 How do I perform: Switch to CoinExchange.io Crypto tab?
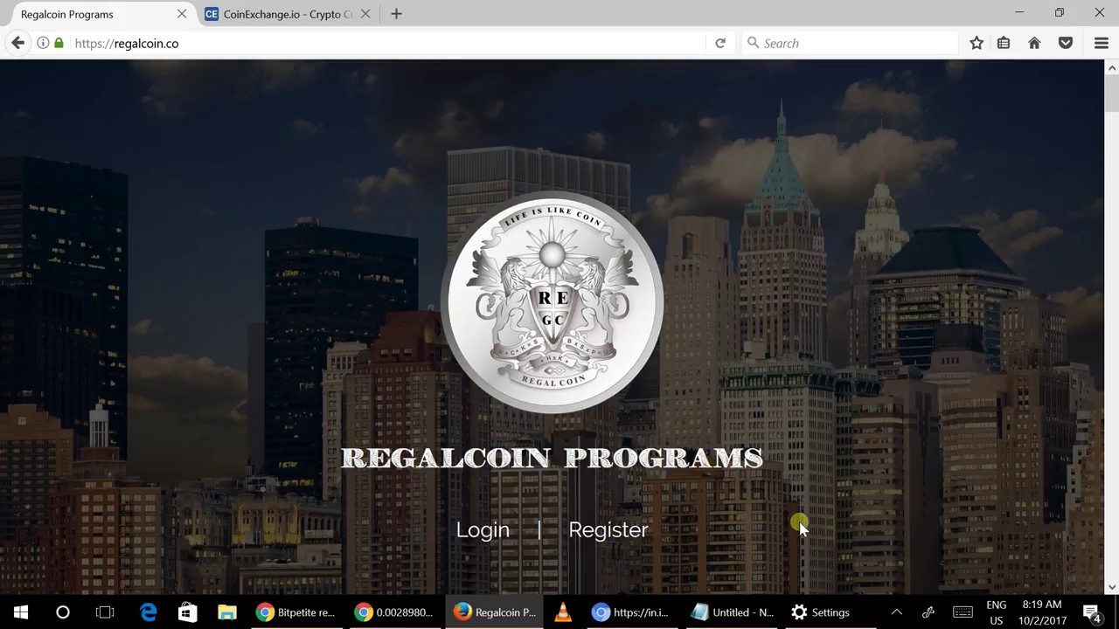tap(288, 14)
